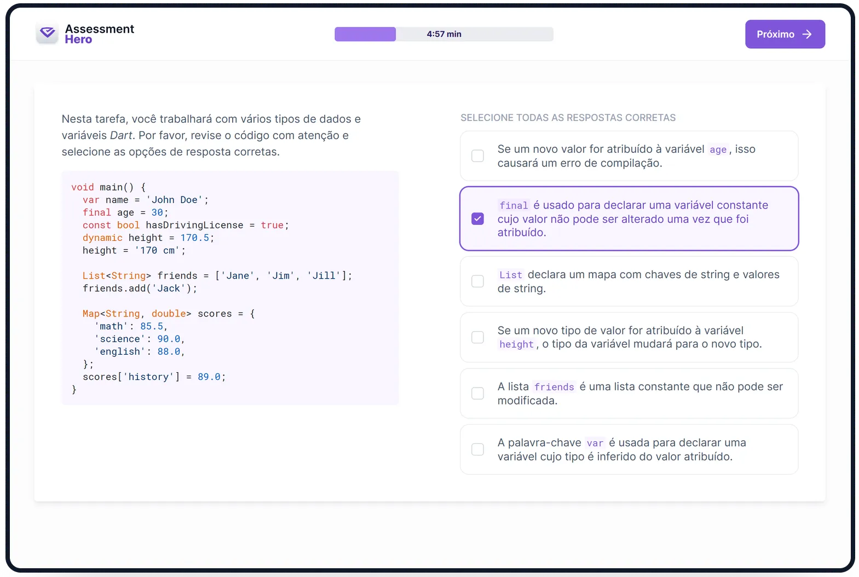859x577 pixels.
Task: Click the "height = '170 cm';" code line
Action: tap(134, 250)
